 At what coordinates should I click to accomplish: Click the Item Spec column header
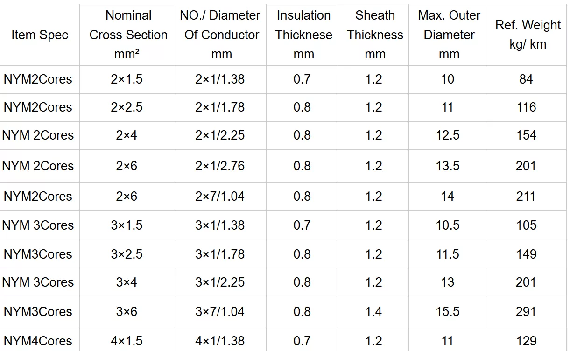[40, 35]
